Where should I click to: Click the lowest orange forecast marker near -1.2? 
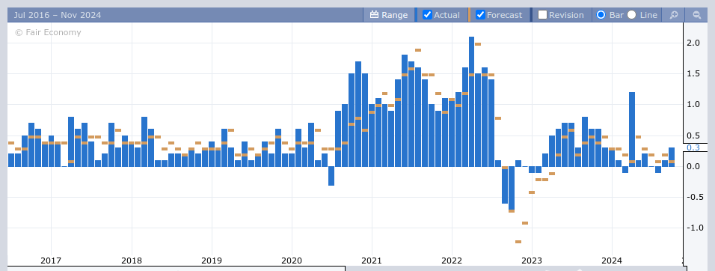pyautogui.click(x=518, y=242)
